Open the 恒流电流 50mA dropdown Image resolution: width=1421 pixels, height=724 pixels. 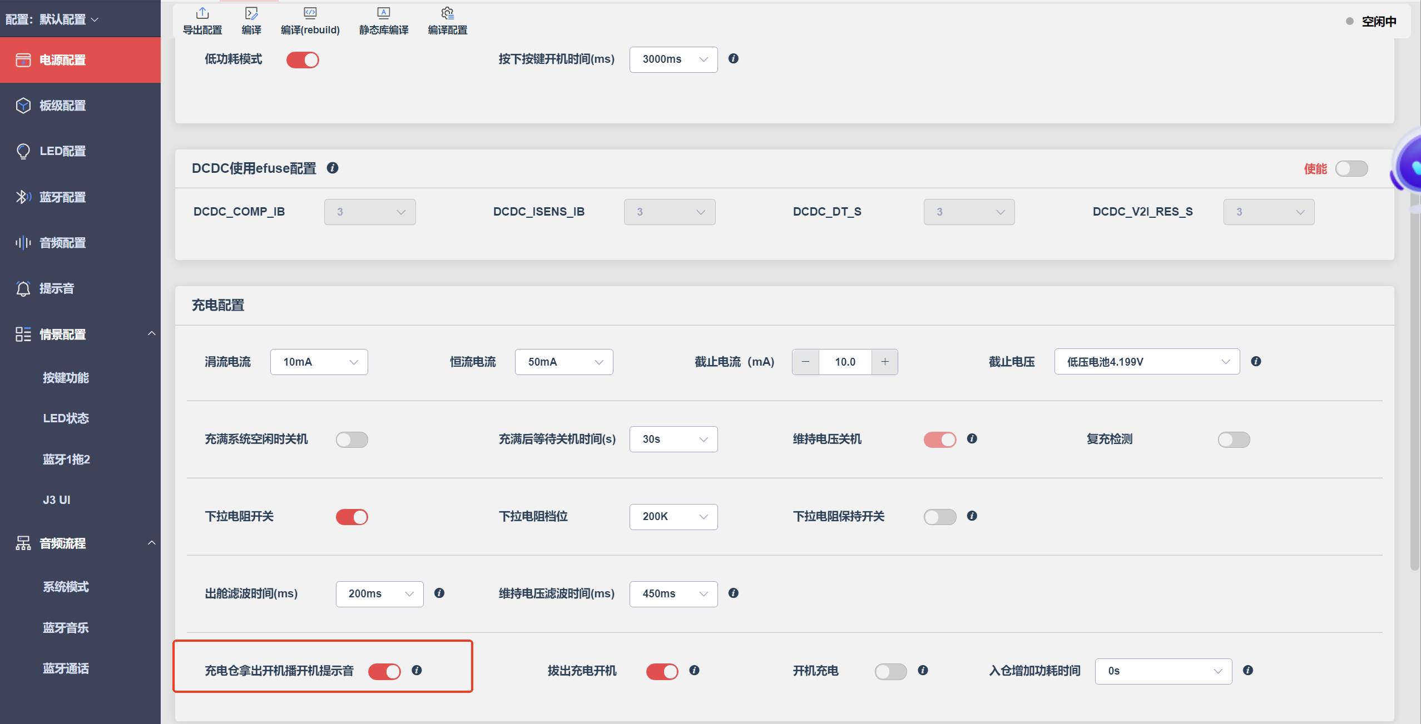tap(564, 362)
